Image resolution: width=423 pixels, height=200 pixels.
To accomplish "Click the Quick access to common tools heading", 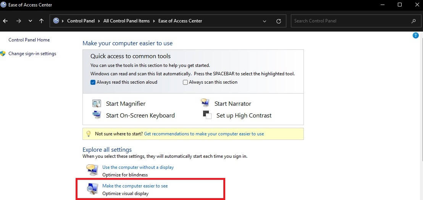I will coord(131,56).
